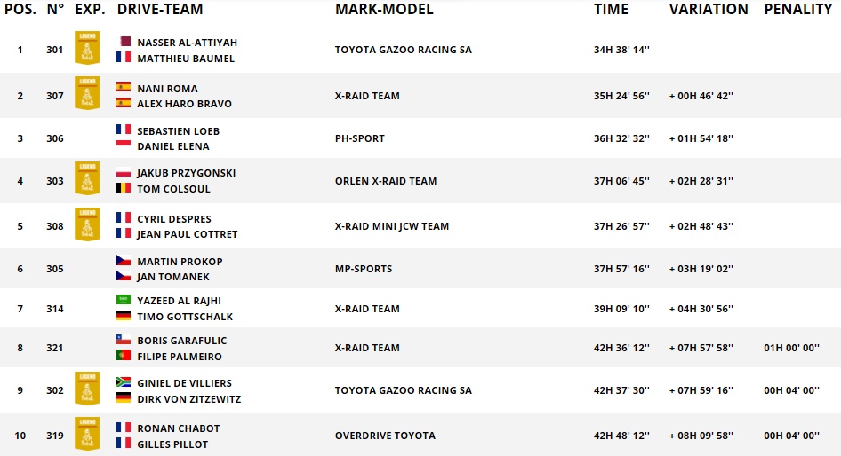This screenshot has height=456, width=841.
Task: Click the Saudi flag beside Yazeed Al Rajhi
Action: [124, 301]
